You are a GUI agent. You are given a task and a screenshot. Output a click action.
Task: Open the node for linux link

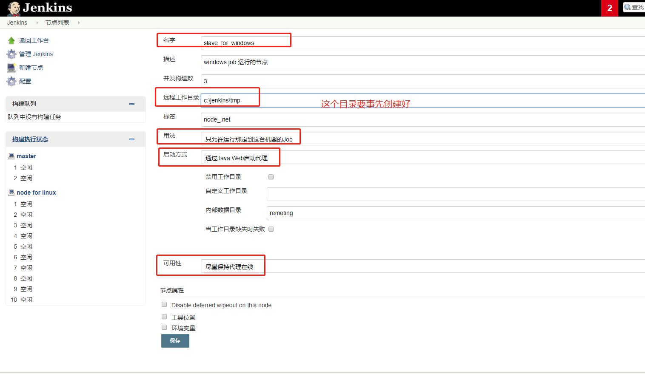click(36, 193)
